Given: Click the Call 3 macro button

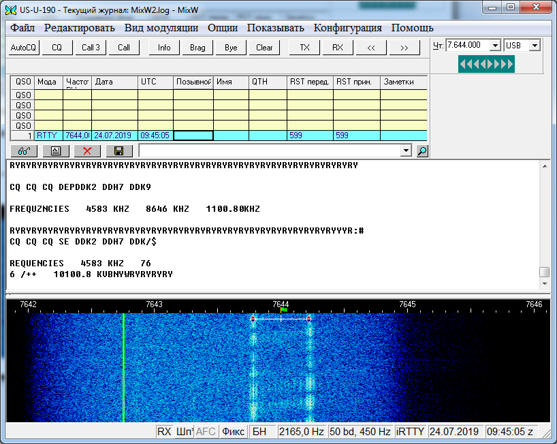Looking at the screenshot, I should [91, 48].
